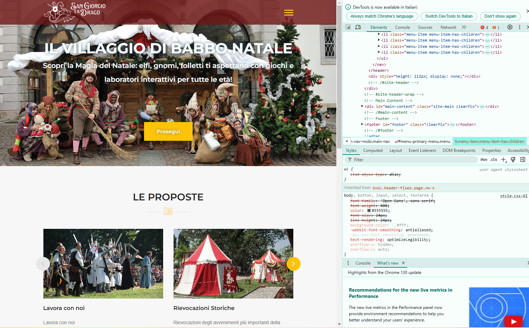
Task: Toggle the :hov element state panel
Action: [484, 159]
